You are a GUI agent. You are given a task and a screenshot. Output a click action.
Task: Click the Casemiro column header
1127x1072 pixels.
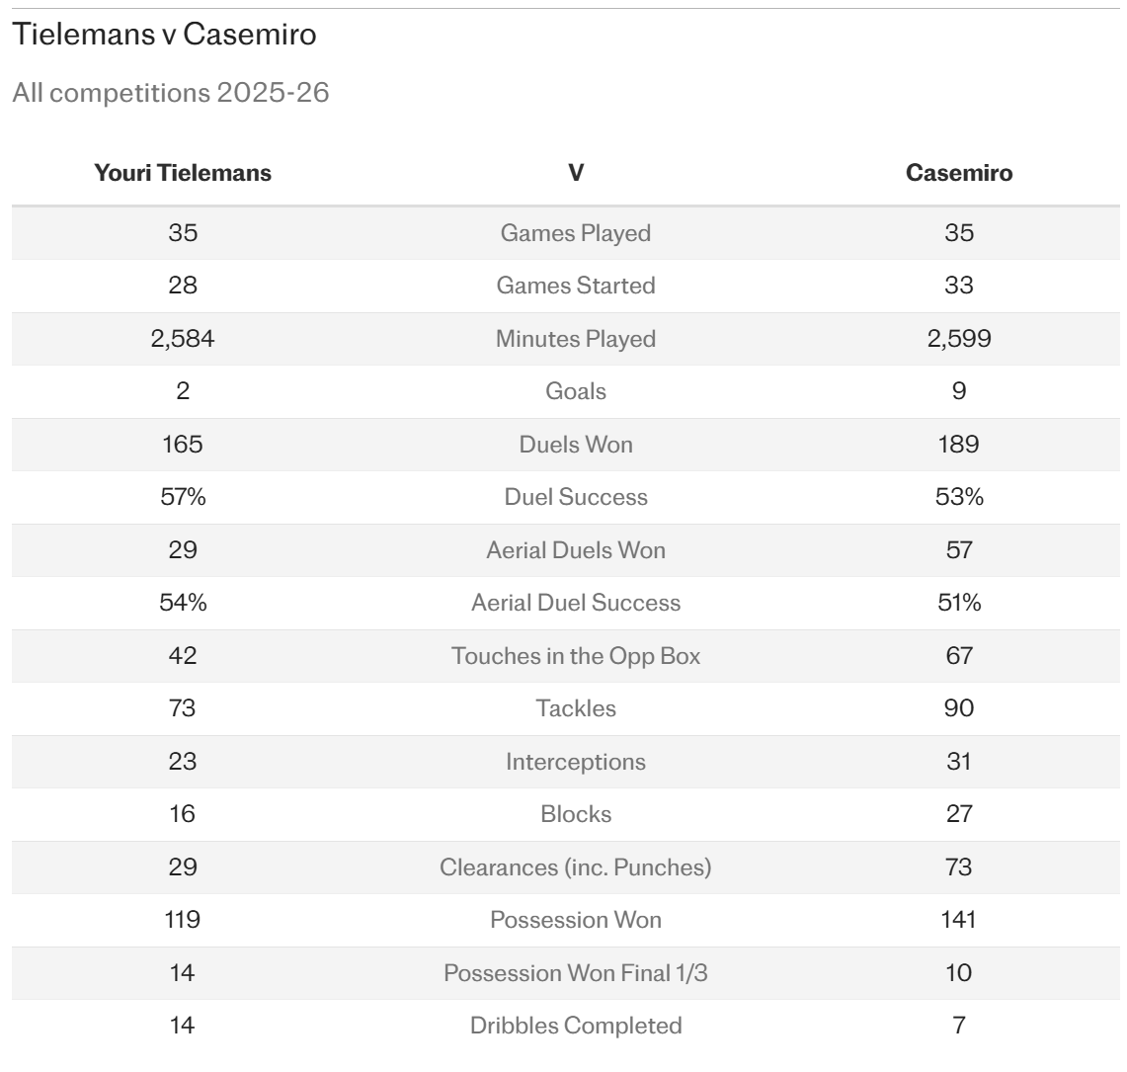[x=959, y=173]
